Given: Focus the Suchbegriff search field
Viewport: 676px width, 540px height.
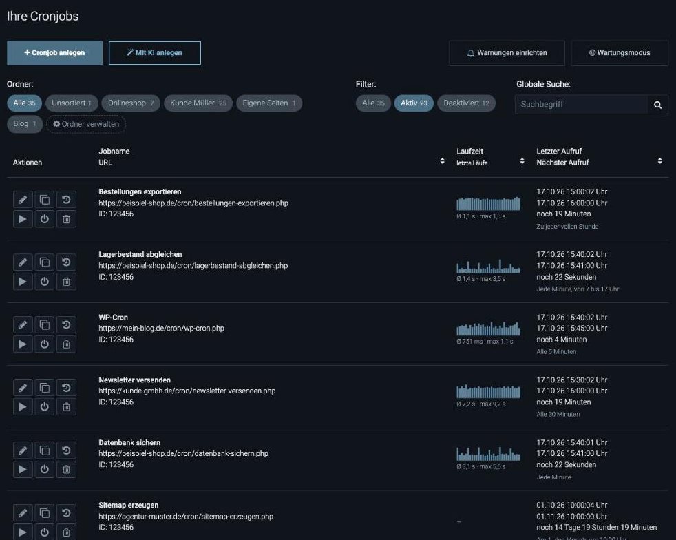Looking at the screenshot, I should pos(581,105).
